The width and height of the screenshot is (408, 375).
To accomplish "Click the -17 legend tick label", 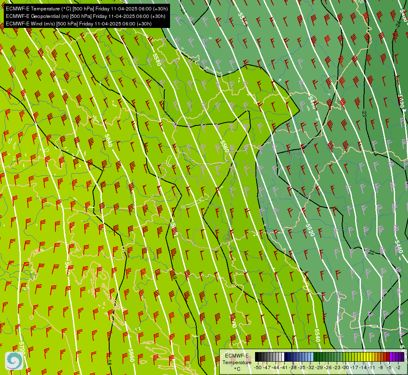I will (354, 367).
